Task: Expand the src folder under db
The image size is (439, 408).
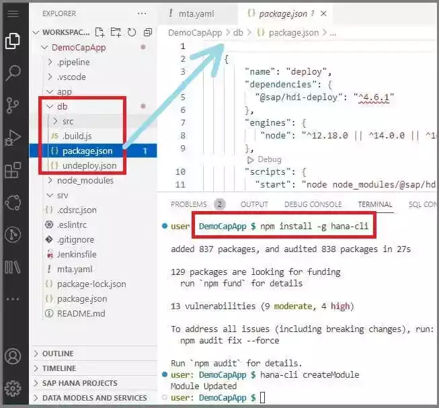Action: pyautogui.click(x=55, y=121)
